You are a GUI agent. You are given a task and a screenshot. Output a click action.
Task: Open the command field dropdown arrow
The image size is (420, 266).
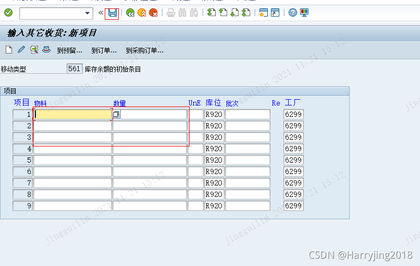tap(88, 13)
